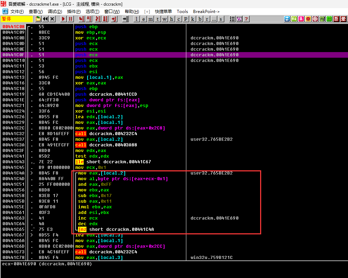Click the Open file toolbar icon
348x278 pixels.
(x=38, y=19)
